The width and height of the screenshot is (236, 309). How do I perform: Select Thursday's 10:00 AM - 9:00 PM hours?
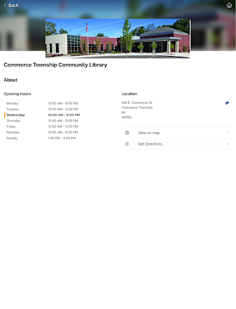click(x=63, y=121)
